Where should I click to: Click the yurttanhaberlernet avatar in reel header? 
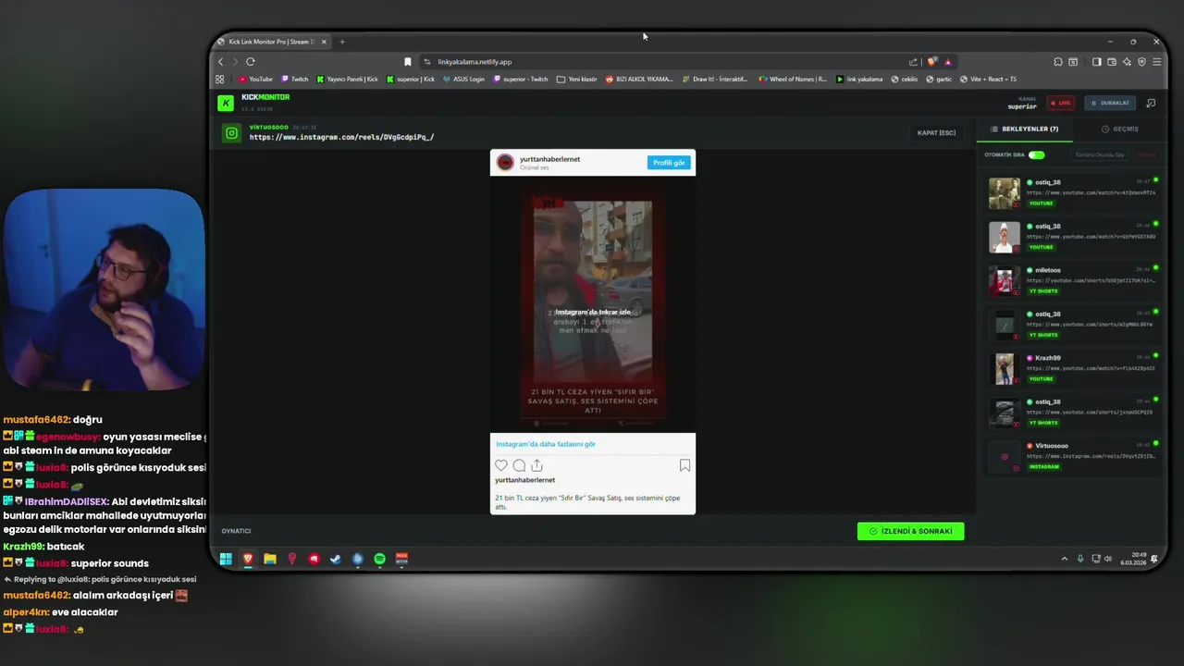[505, 163]
